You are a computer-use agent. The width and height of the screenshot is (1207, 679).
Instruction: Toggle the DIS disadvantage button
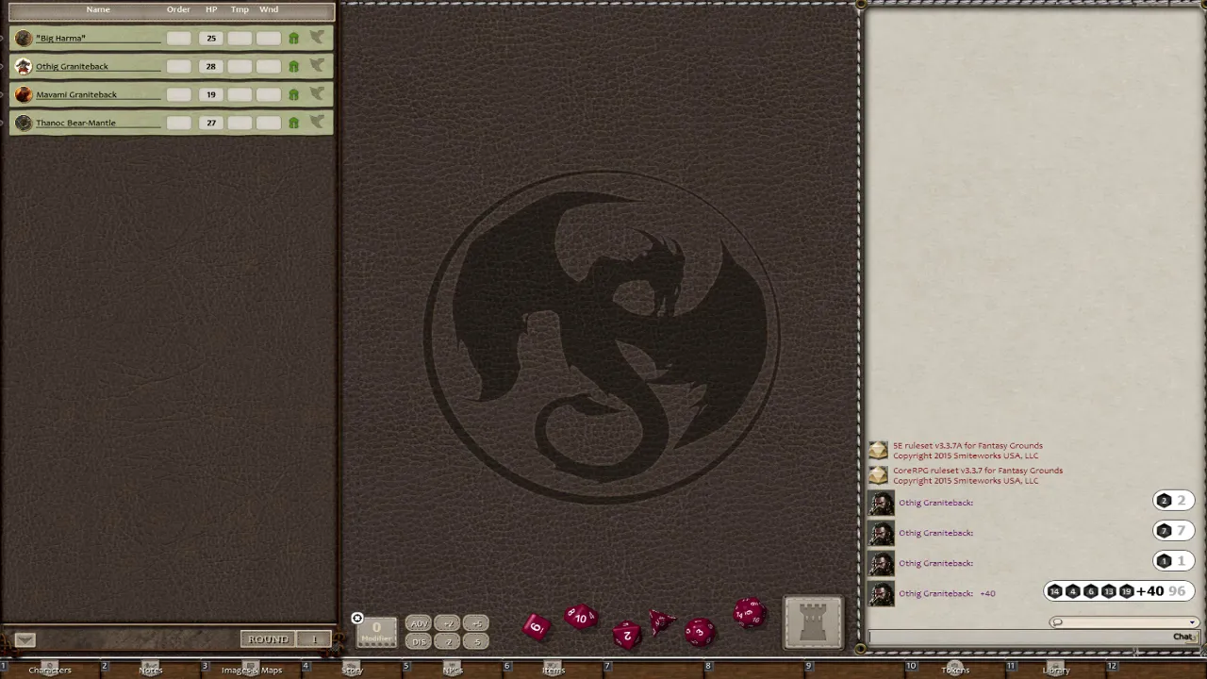click(419, 641)
